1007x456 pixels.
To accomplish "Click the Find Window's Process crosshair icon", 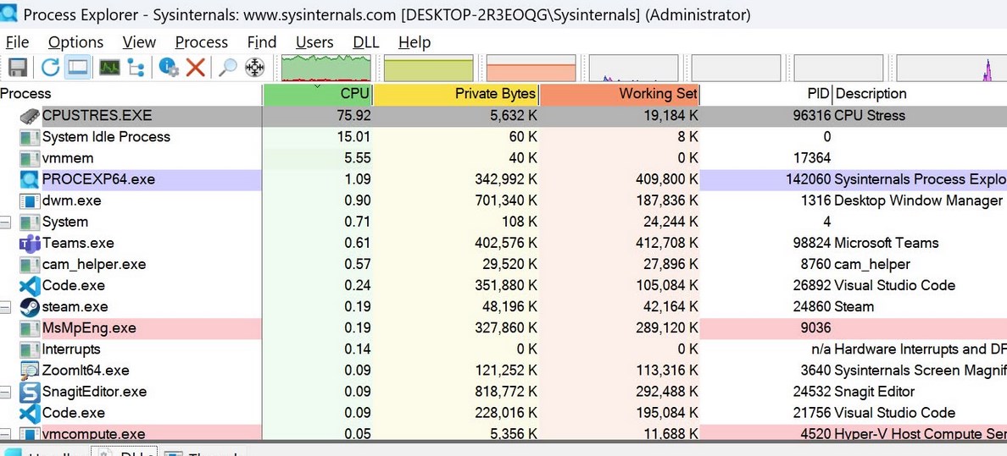I will (x=255, y=67).
